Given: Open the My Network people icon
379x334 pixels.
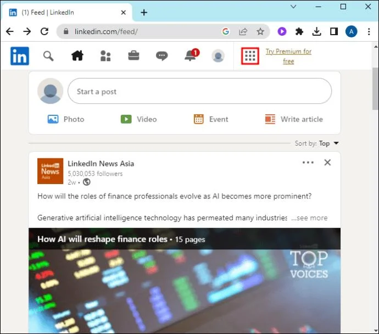Looking at the screenshot, I should coord(105,56).
